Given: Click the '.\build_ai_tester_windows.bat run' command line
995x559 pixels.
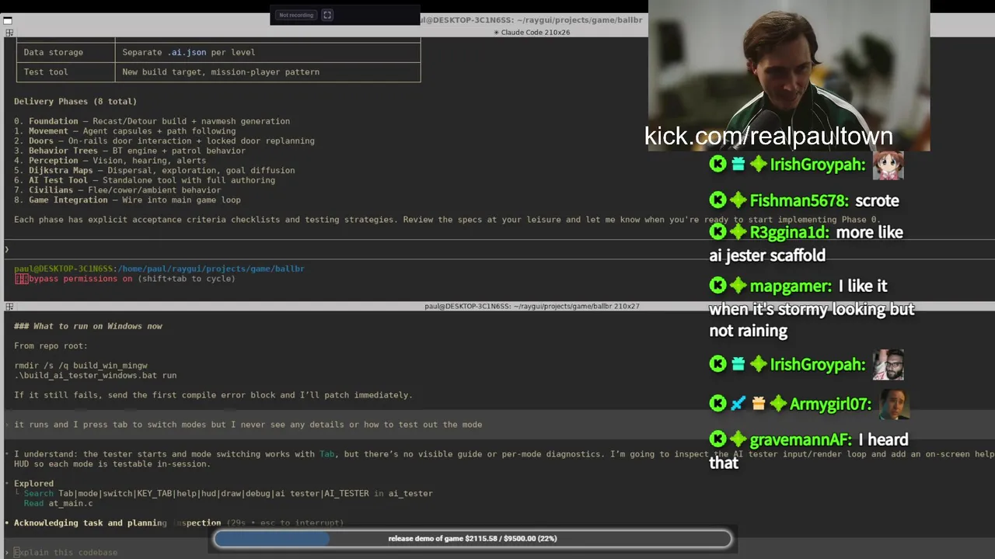Looking at the screenshot, I should (x=95, y=375).
